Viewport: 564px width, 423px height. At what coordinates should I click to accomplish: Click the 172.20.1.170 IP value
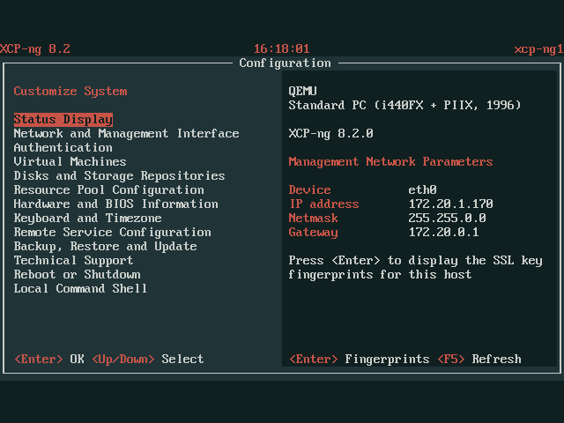pyautogui.click(x=450, y=204)
